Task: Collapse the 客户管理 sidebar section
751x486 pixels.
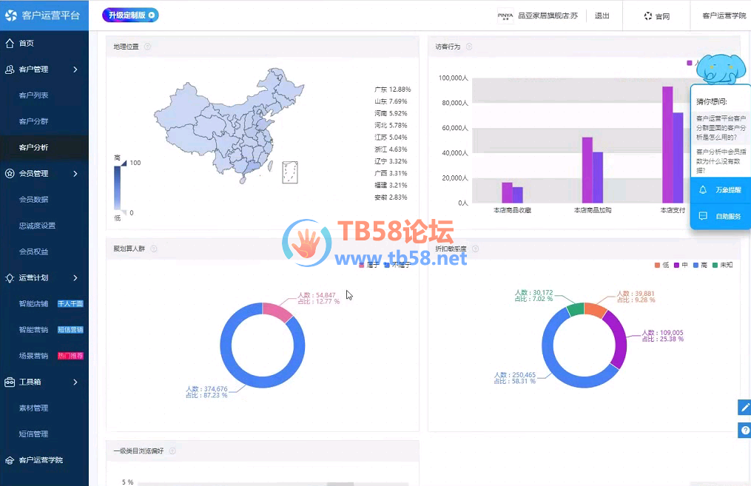Action: (75, 70)
